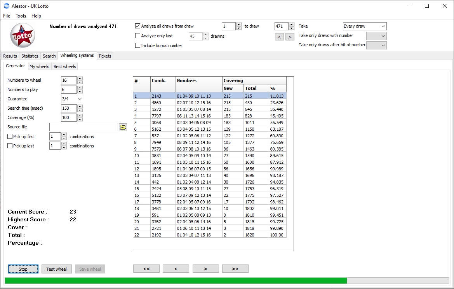This screenshot has height=289, width=454.
Task: Click the Numbers to wheel field 16
Action: tap(69, 80)
